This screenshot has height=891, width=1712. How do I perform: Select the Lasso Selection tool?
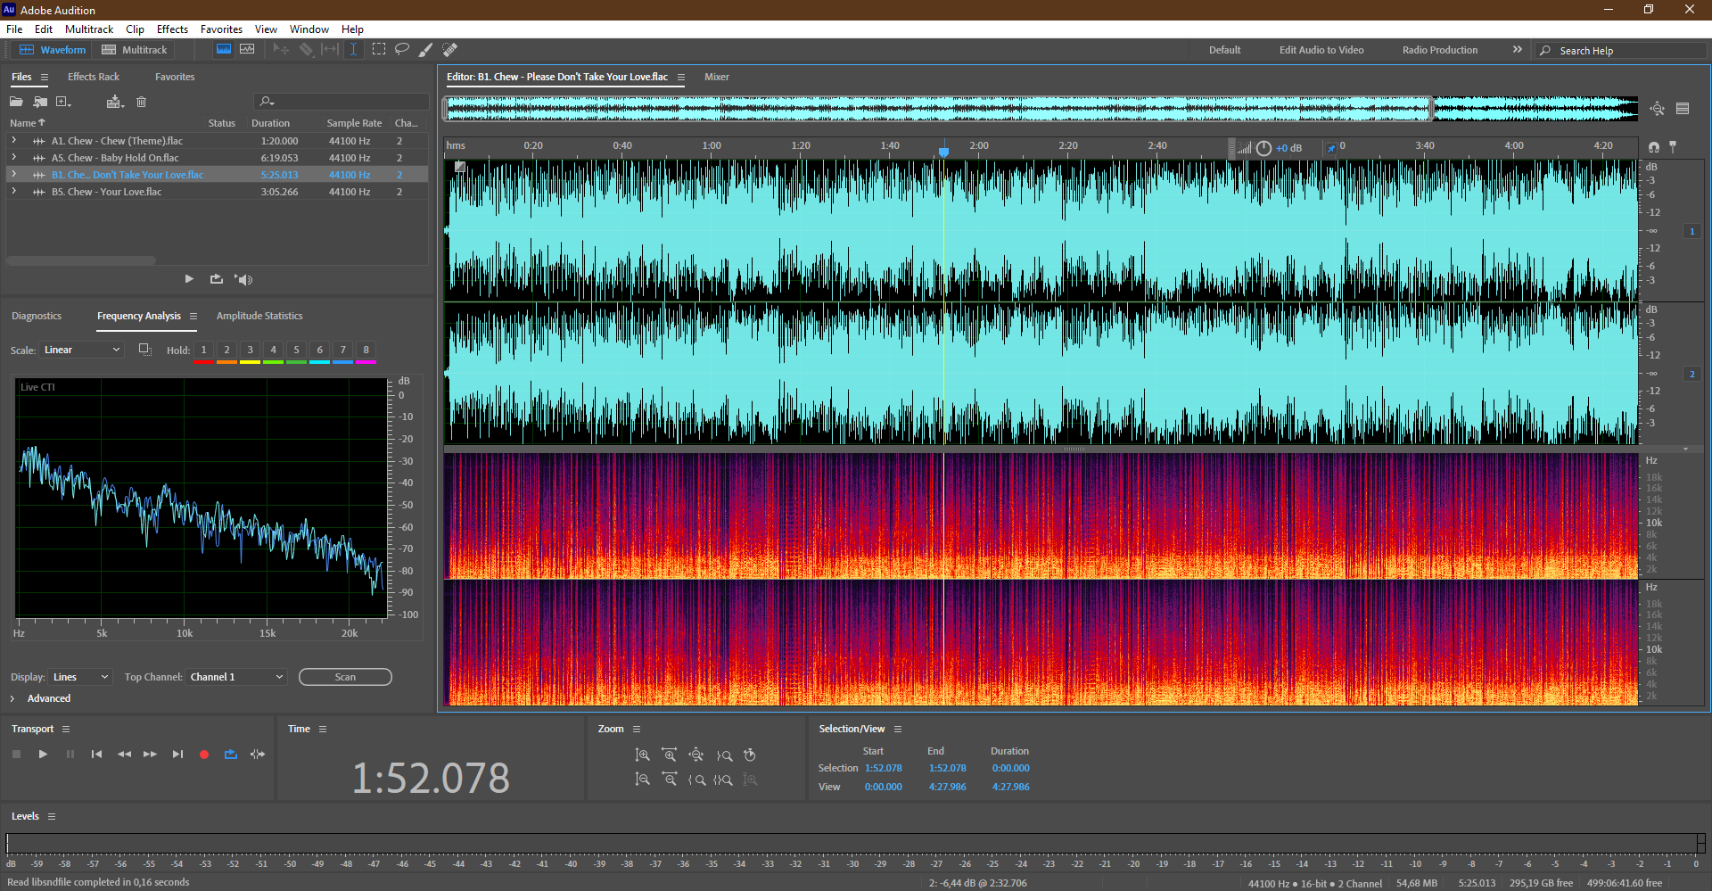[x=402, y=49]
